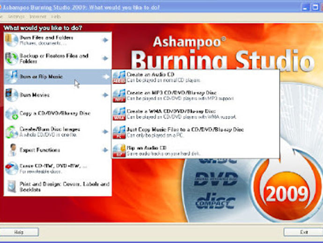Expand Backup or Restore Files arrow
Screen dimensions: 323x243
click(105, 58)
